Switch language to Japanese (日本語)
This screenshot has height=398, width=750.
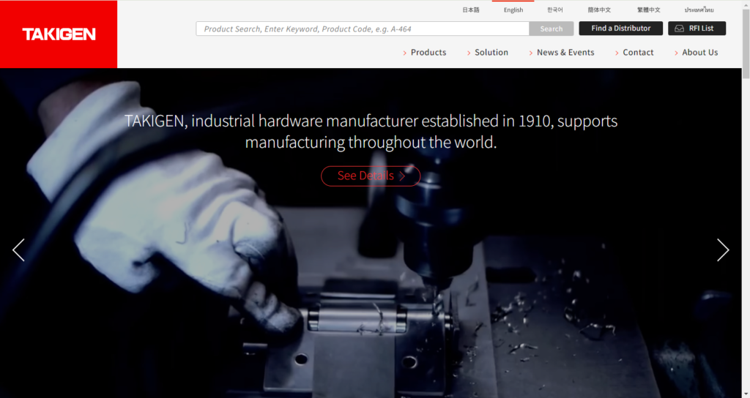471,10
